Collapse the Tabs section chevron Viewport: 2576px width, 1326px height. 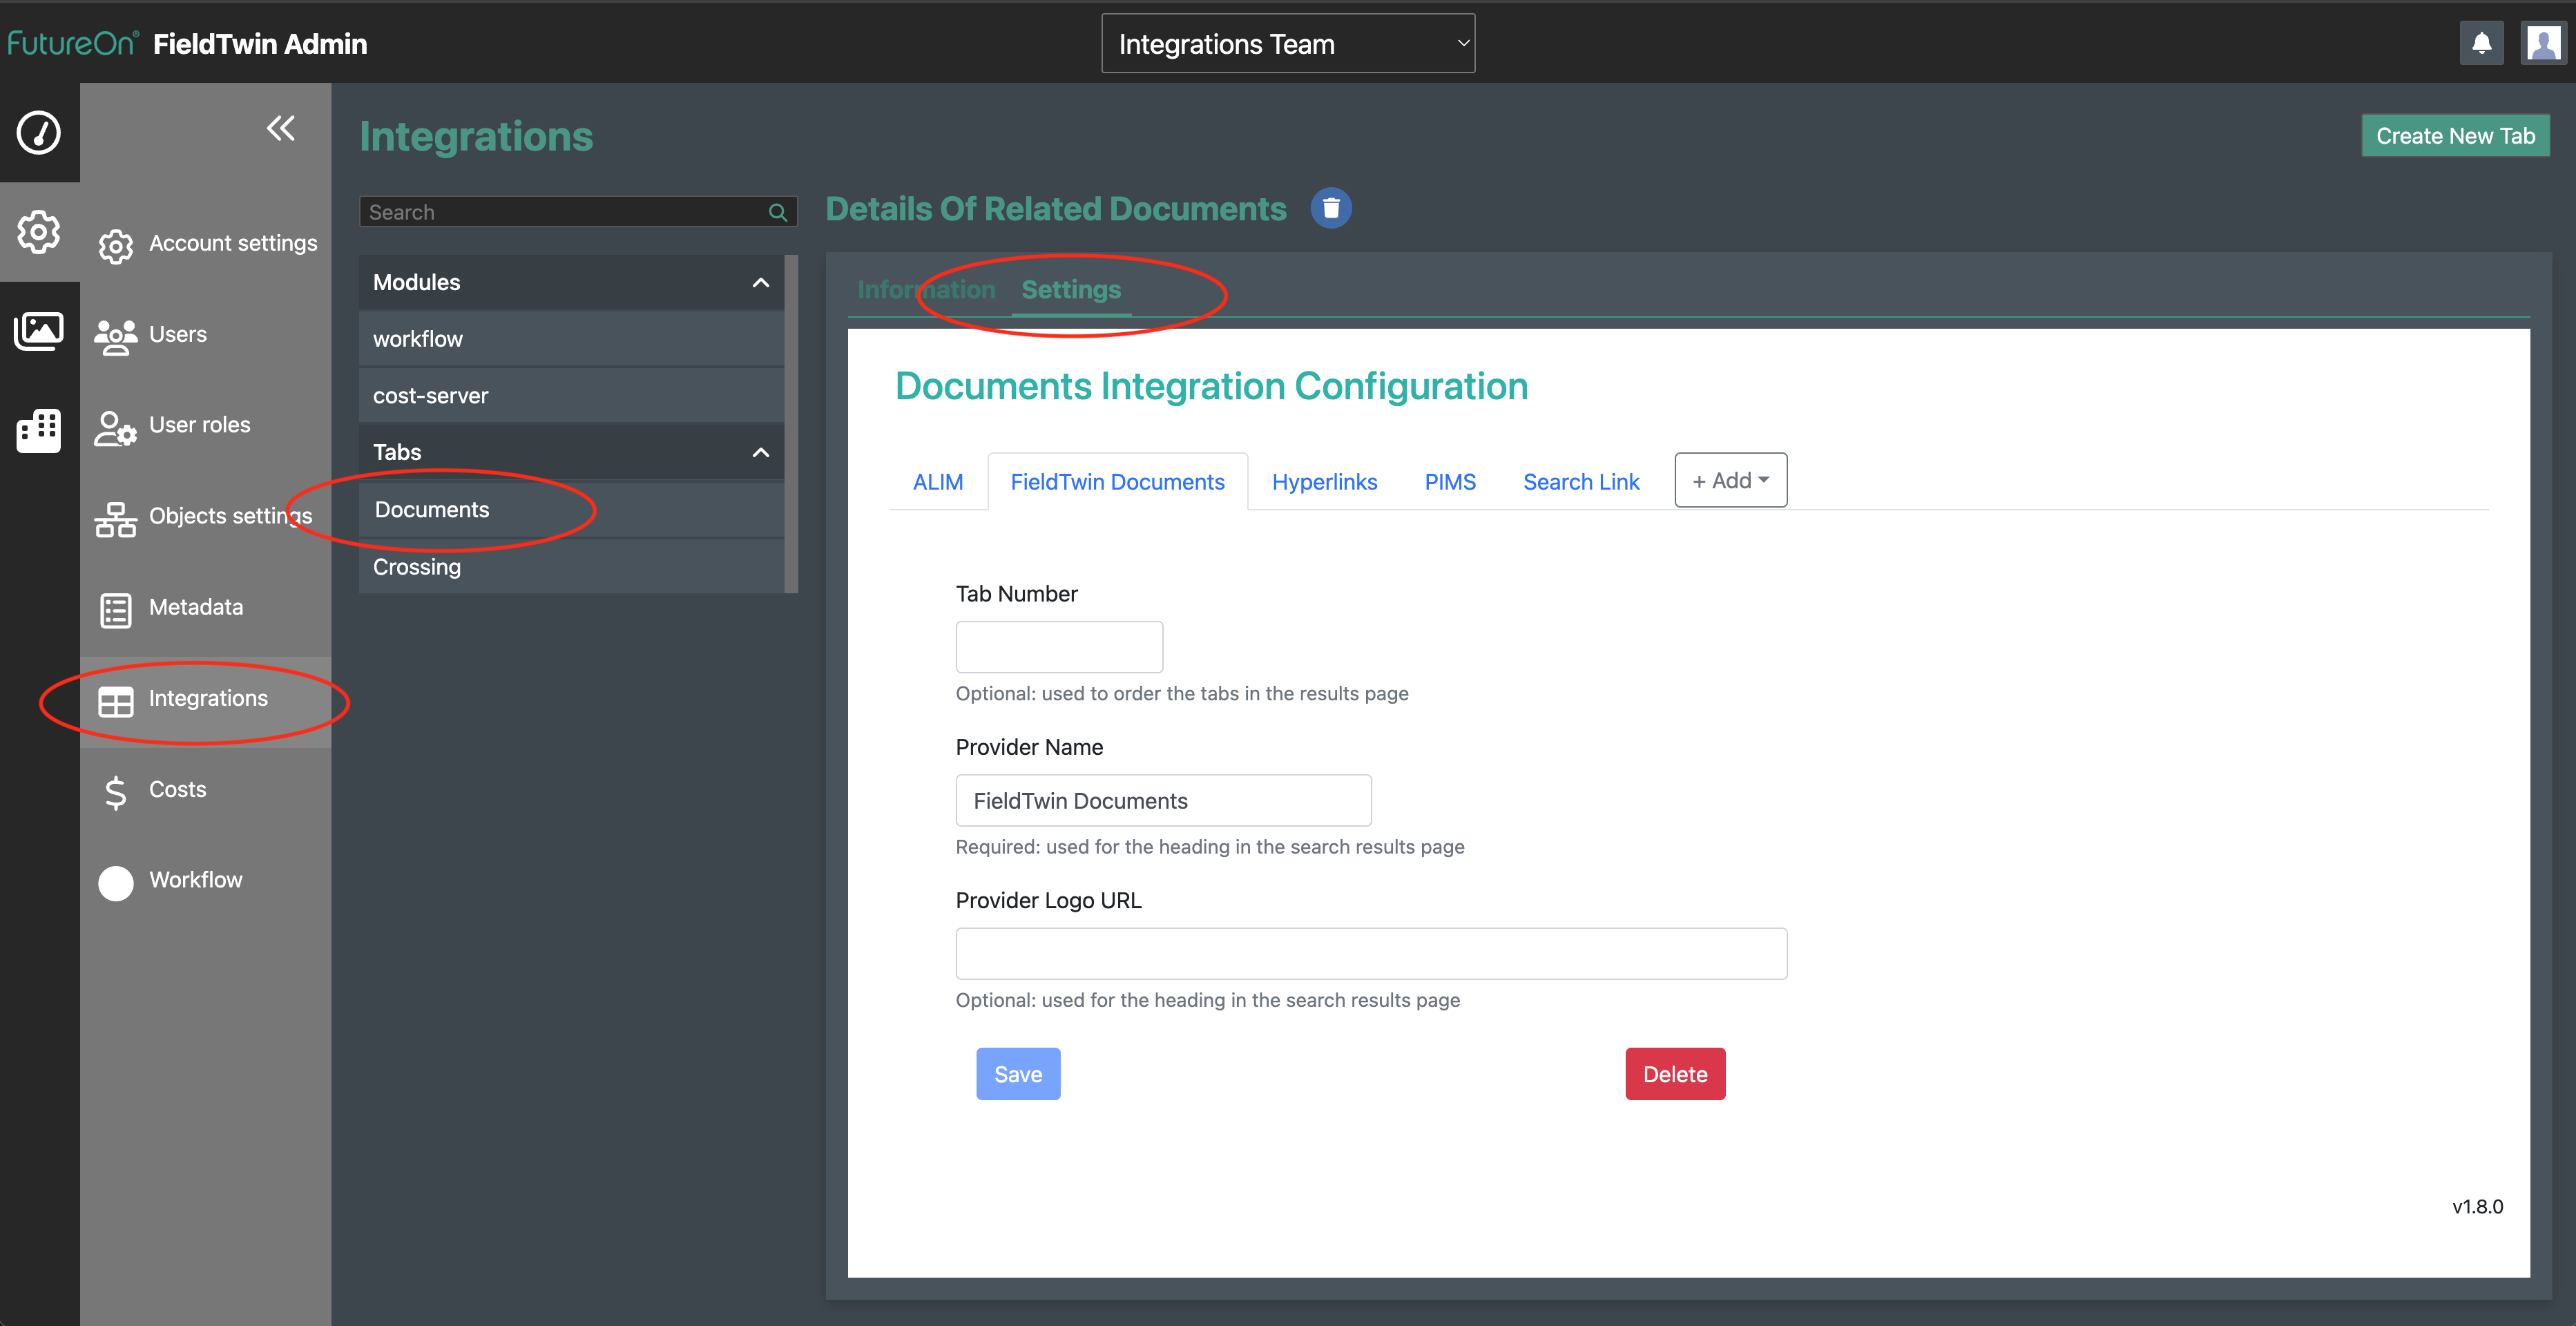point(761,452)
